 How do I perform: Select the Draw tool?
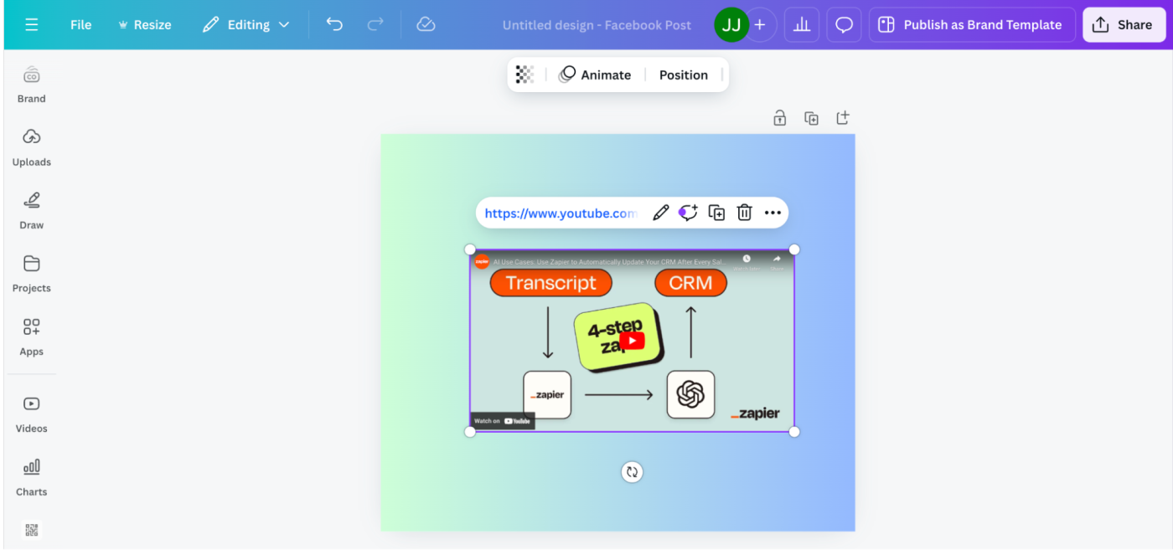click(32, 211)
